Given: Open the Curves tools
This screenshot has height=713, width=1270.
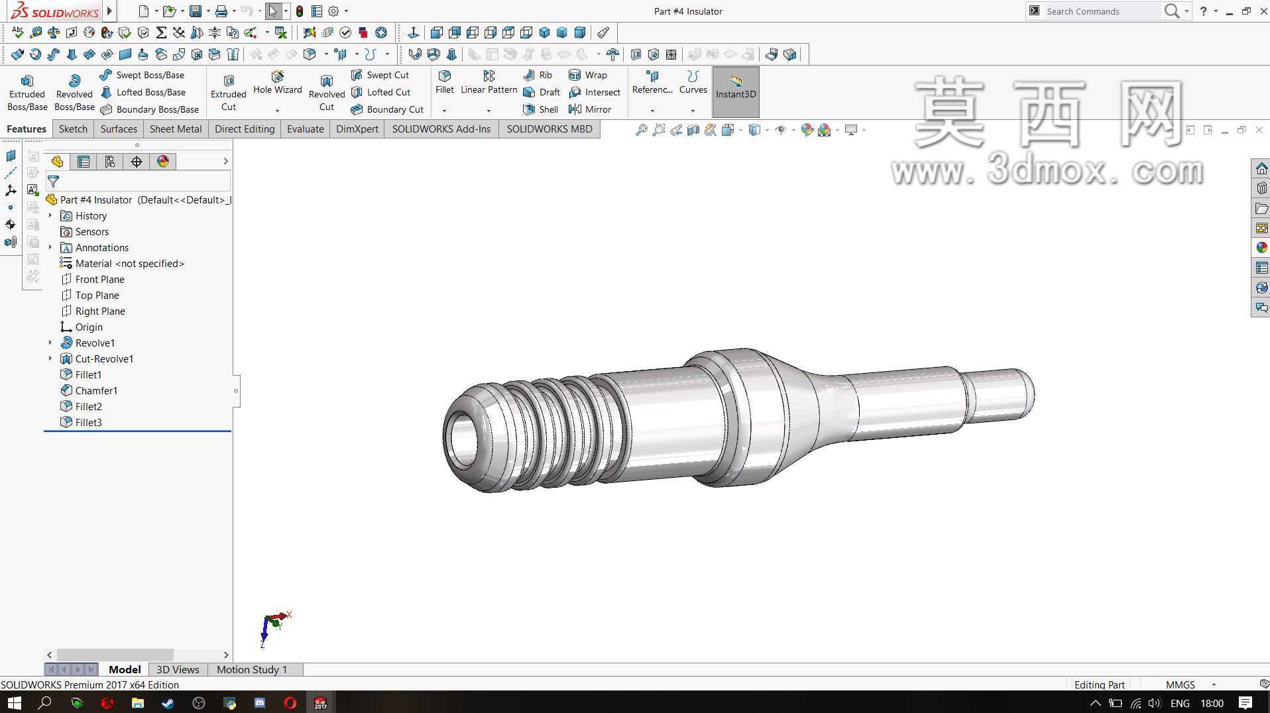Looking at the screenshot, I should pos(693,83).
